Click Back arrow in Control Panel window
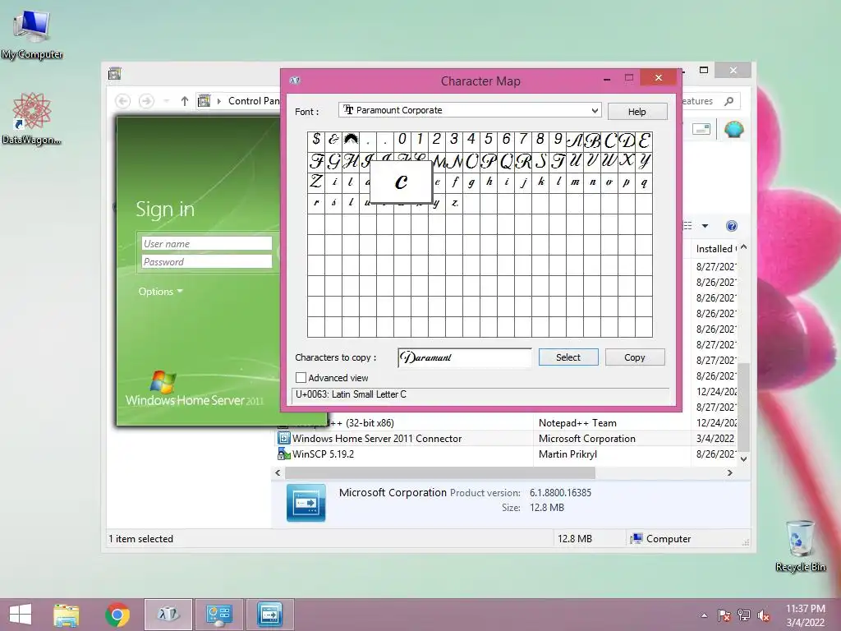841x631 pixels. (123, 101)
